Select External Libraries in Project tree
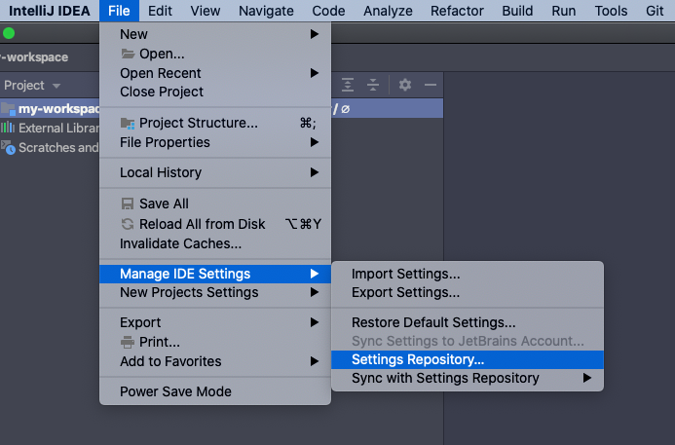The width and height of the screenshot is (675, 445). (59, 128)
